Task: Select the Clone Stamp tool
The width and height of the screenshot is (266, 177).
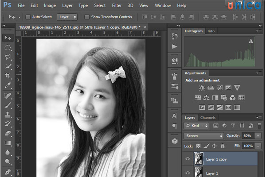Action: [x=8, y=115]
